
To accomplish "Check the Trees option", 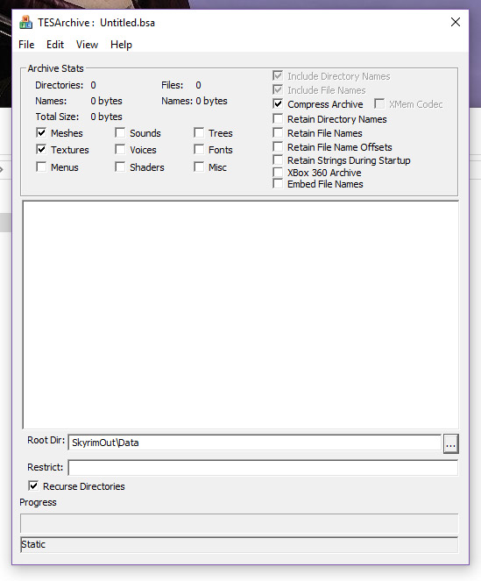I will 199,132.
